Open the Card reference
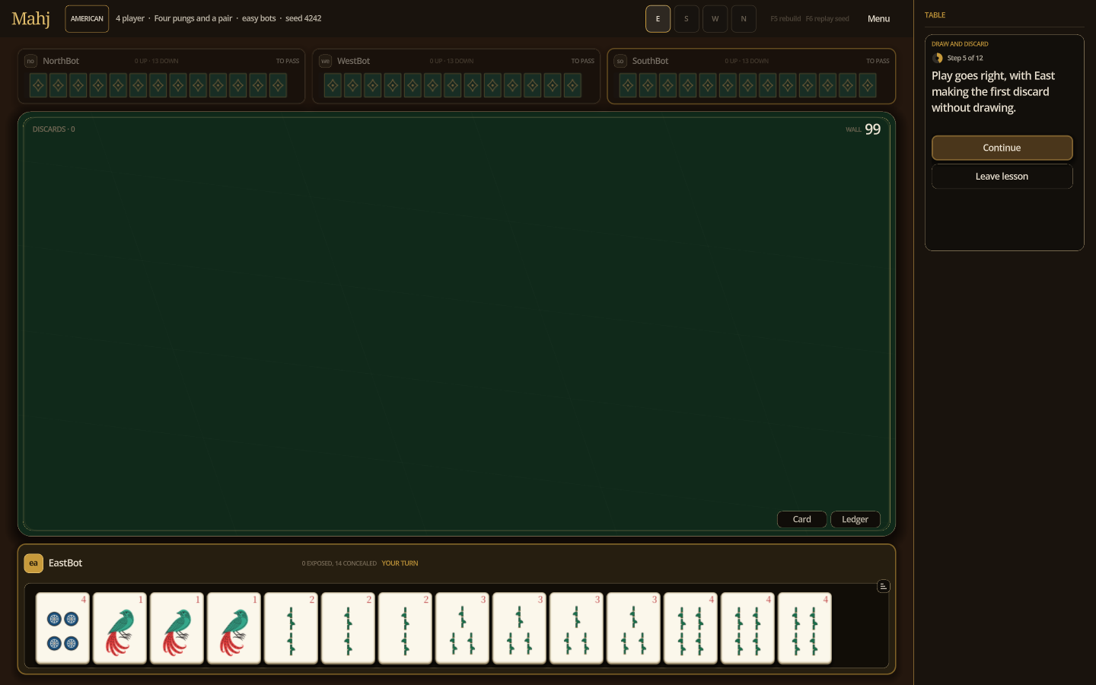 (x=802, y=519)
